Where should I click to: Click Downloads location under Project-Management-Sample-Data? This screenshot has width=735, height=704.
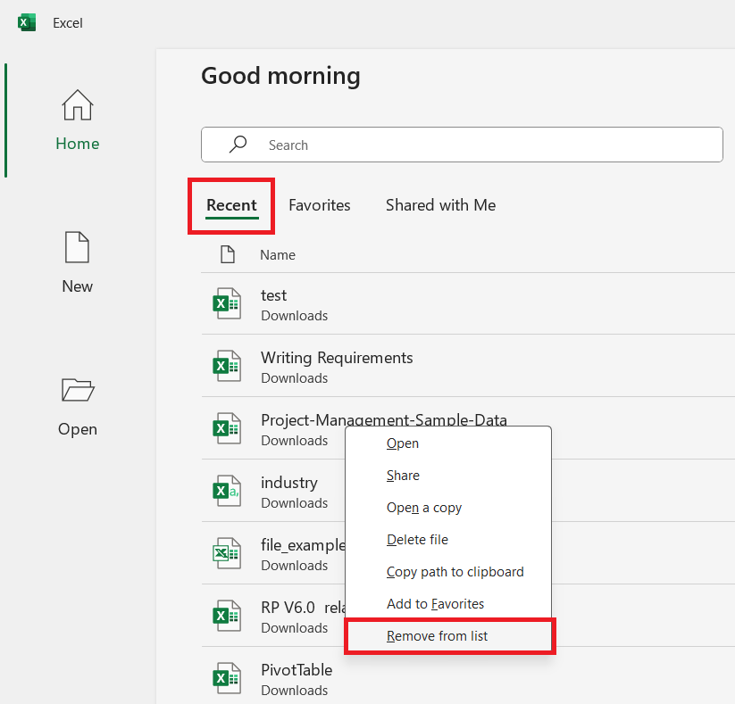click(295, 441)
